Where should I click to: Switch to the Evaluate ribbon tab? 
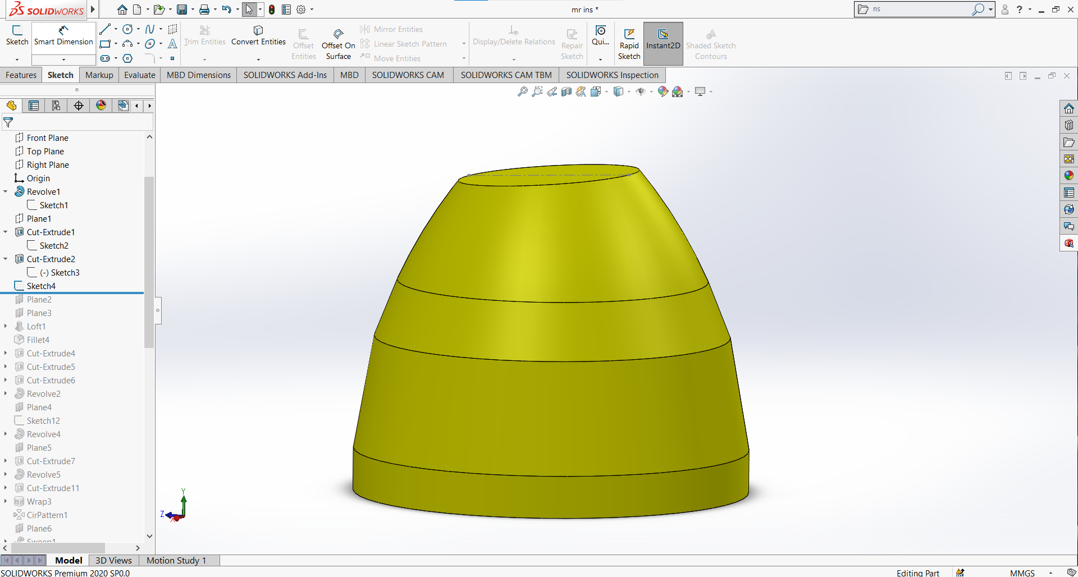pos(139,75)
